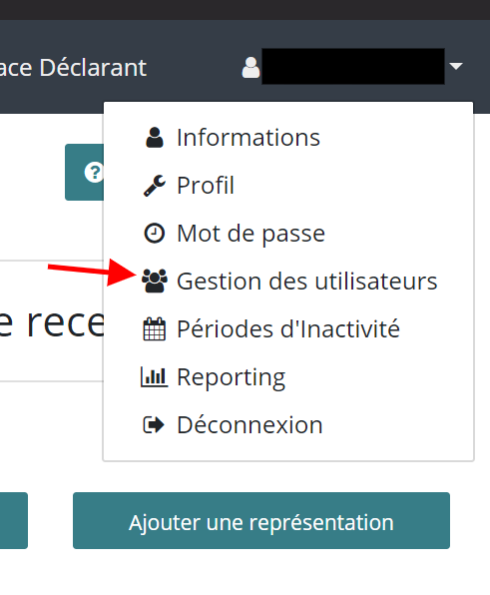Go to Périodes d'Inactivité
Screen dimensions: 490x595
point(288,329)
